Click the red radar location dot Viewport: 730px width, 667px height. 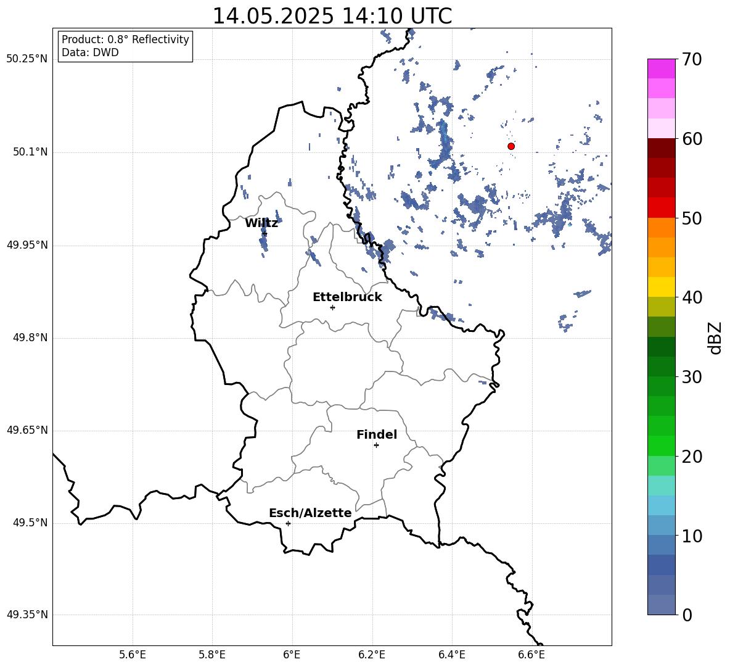click(x=511, y=146)
